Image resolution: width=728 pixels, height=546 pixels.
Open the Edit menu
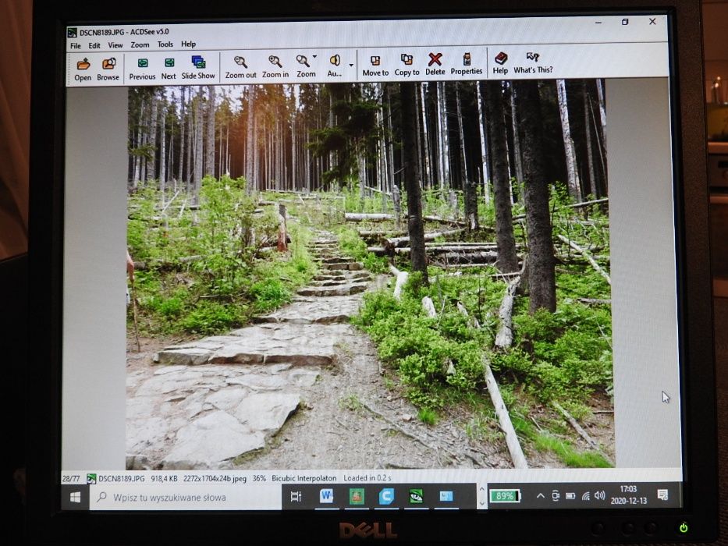[x=94, y=45]
